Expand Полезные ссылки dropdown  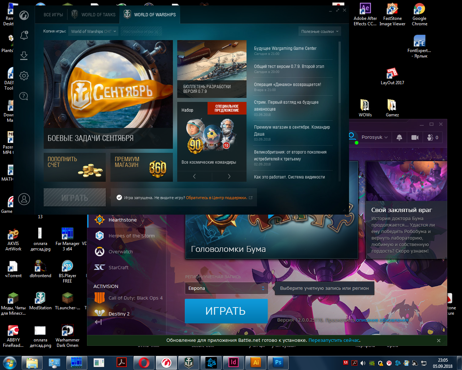tap(320, 31)
